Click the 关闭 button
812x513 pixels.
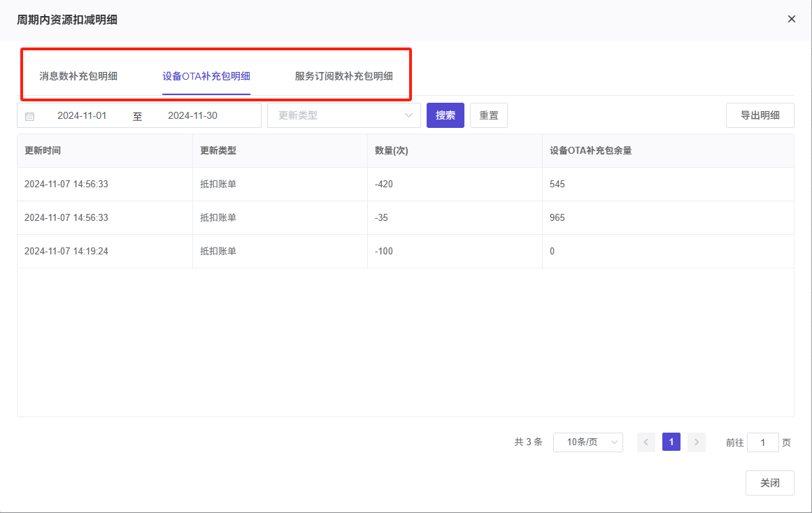click(x=769, y=482)
